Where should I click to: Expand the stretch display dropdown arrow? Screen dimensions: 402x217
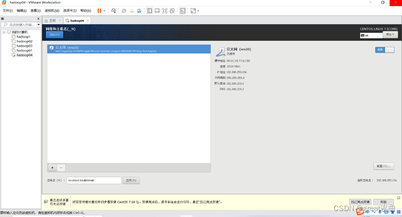coord(198,11)
